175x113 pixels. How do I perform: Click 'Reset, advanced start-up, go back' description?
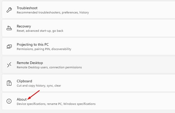(40, 31)
